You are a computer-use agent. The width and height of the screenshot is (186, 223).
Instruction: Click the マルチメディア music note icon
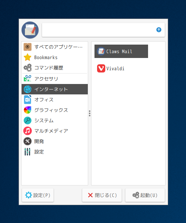pyautogui.click(x=28, y=131)
